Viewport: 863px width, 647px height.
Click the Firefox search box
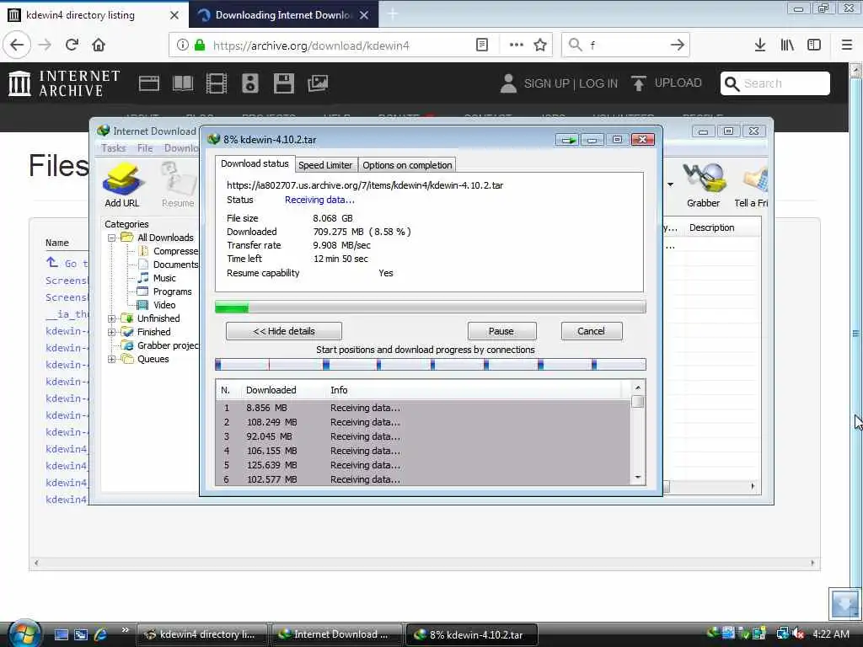click(x=626, y=45)
